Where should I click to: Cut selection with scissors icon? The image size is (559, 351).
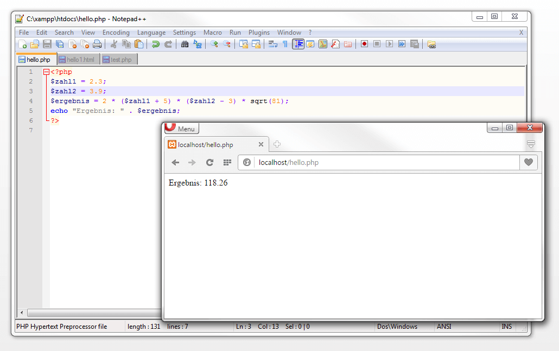click(x=114, y=44)
